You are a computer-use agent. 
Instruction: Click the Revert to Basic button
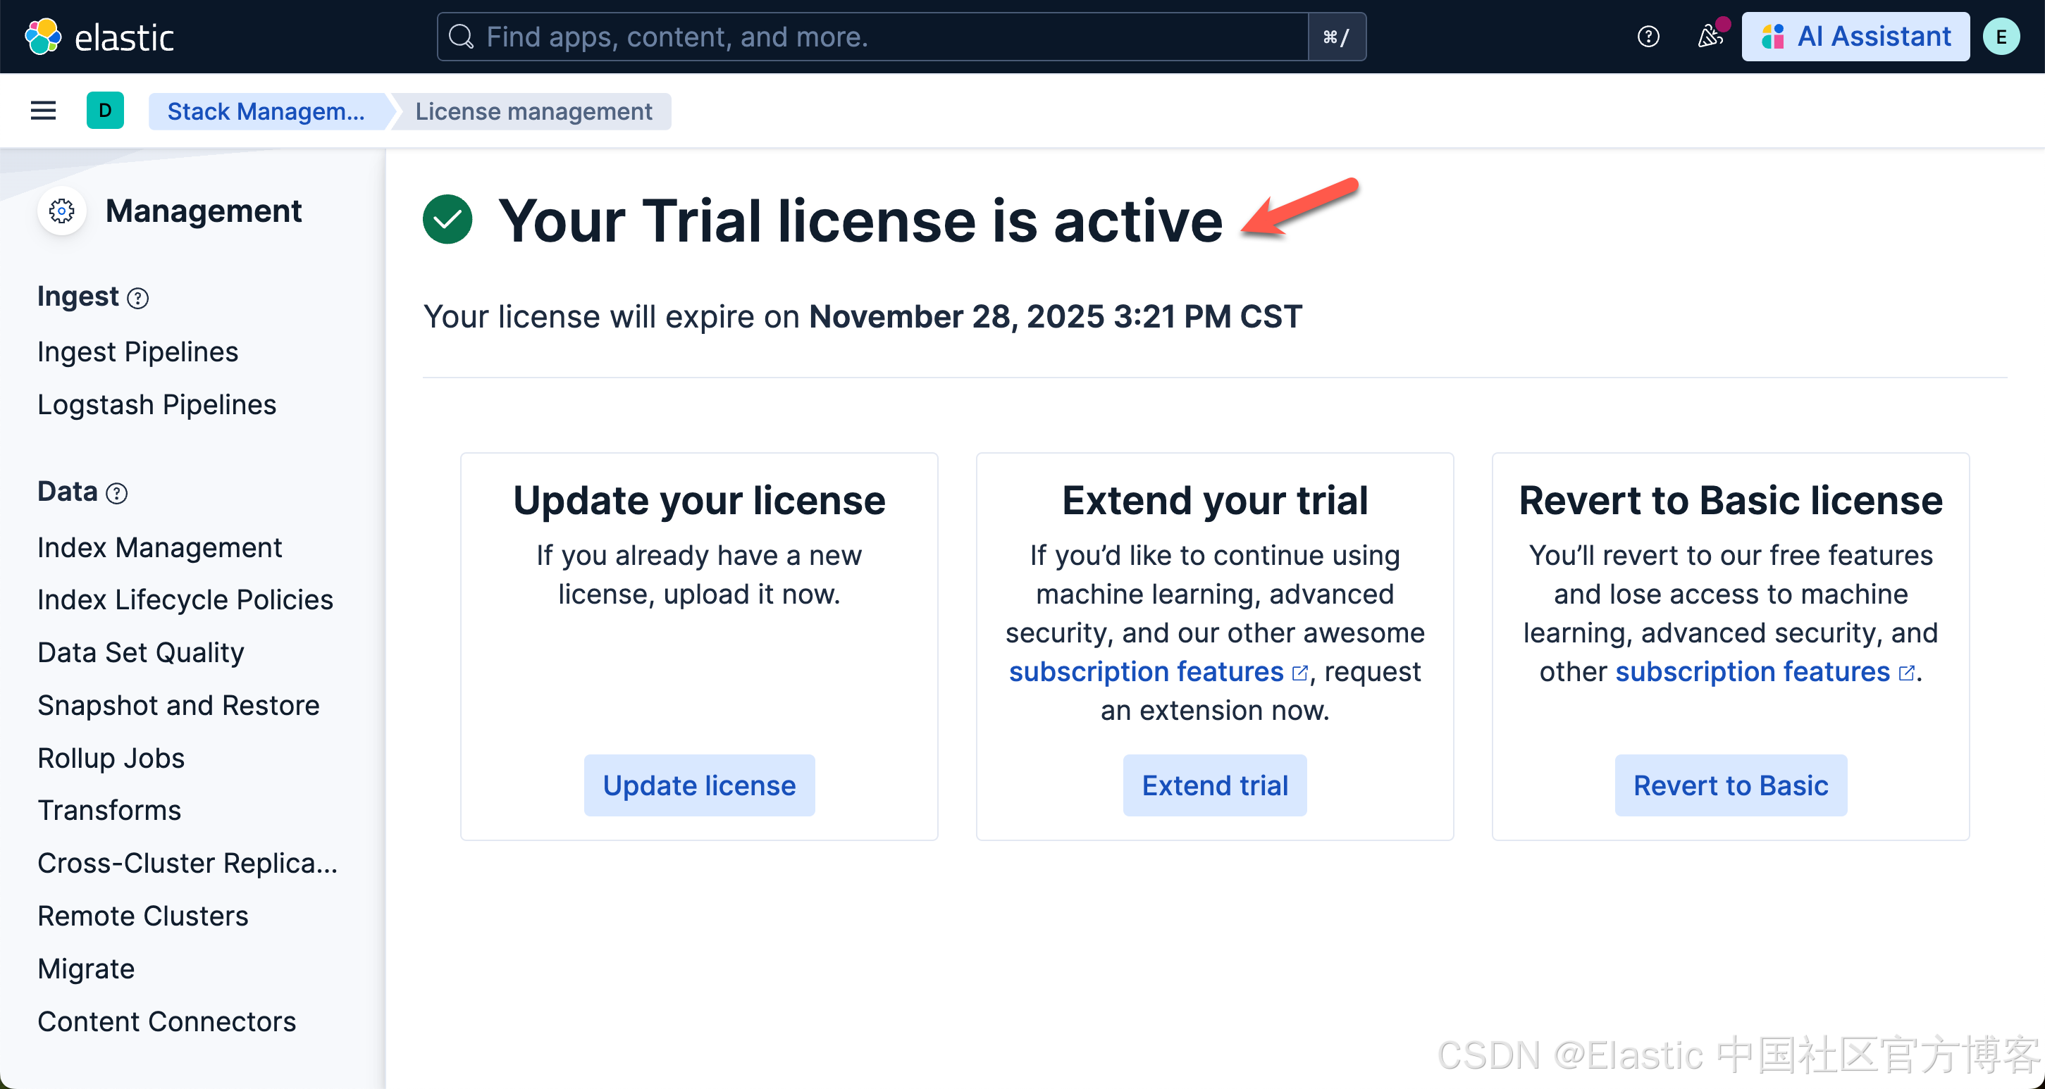point(1730,785)
